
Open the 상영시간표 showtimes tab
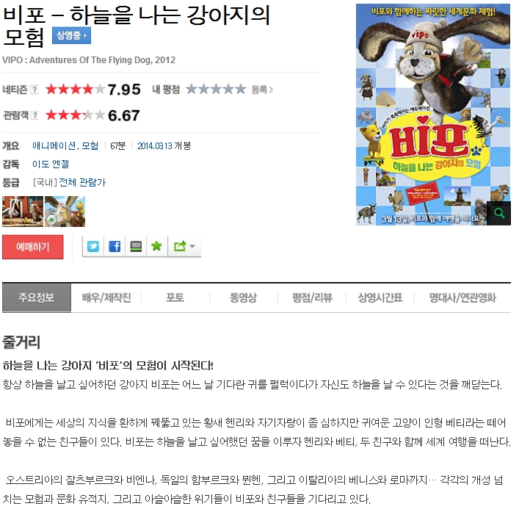tap(380, 297)
